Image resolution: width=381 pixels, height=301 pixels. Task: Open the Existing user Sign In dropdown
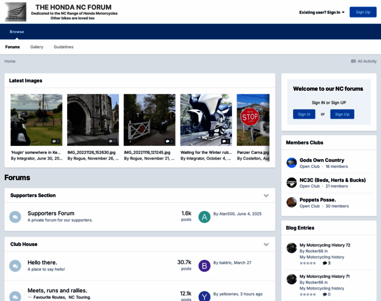pyautogui.click(x=322, y=12)
